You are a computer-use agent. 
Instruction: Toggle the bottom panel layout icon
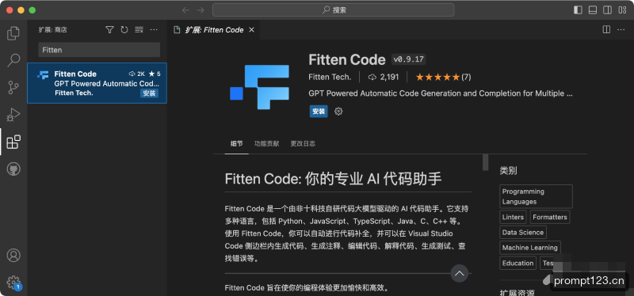(x=593, y=10)
